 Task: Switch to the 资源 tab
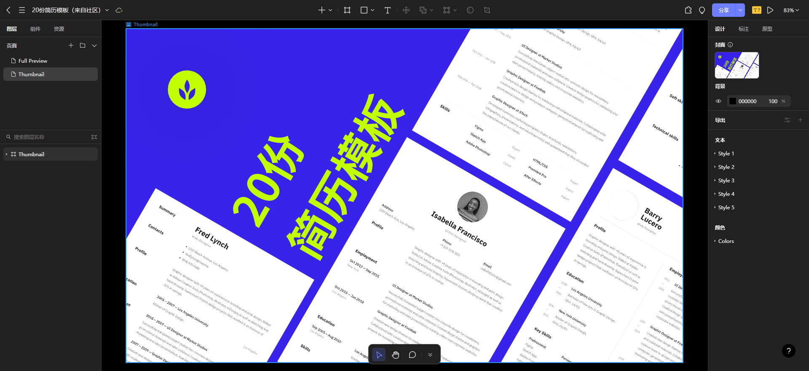pos(59,29)
